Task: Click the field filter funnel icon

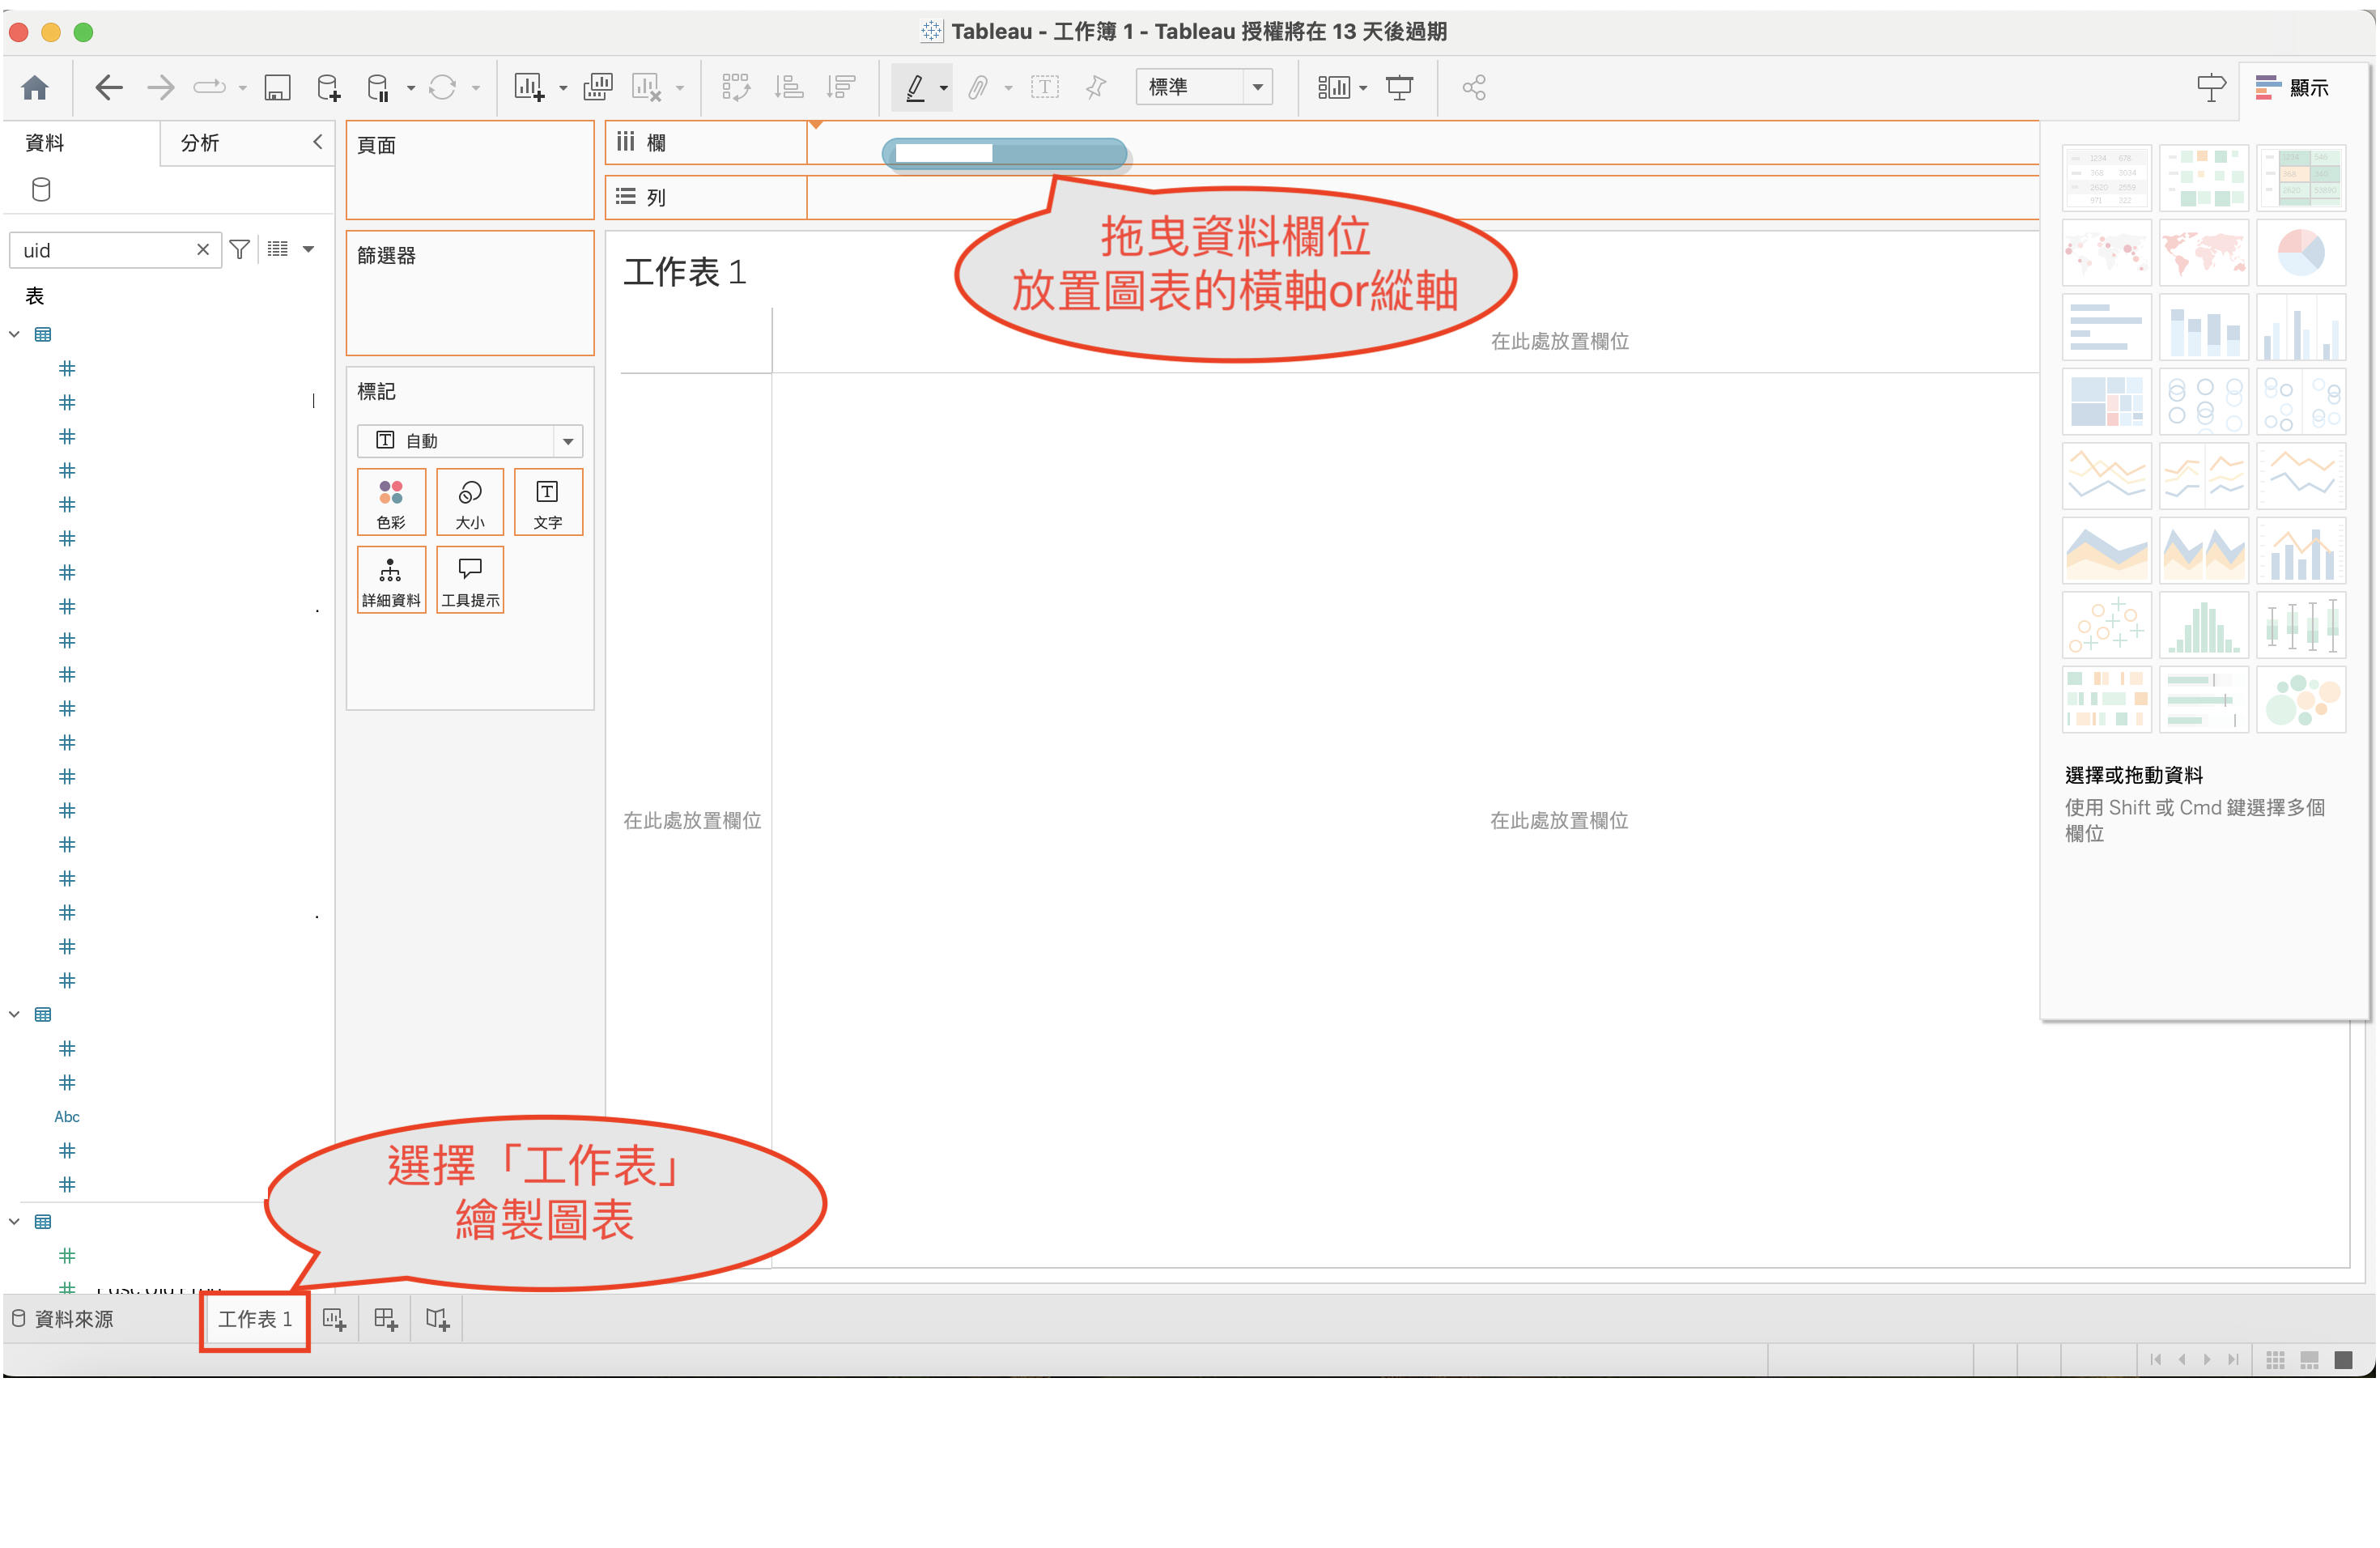Action: (240, 250)
